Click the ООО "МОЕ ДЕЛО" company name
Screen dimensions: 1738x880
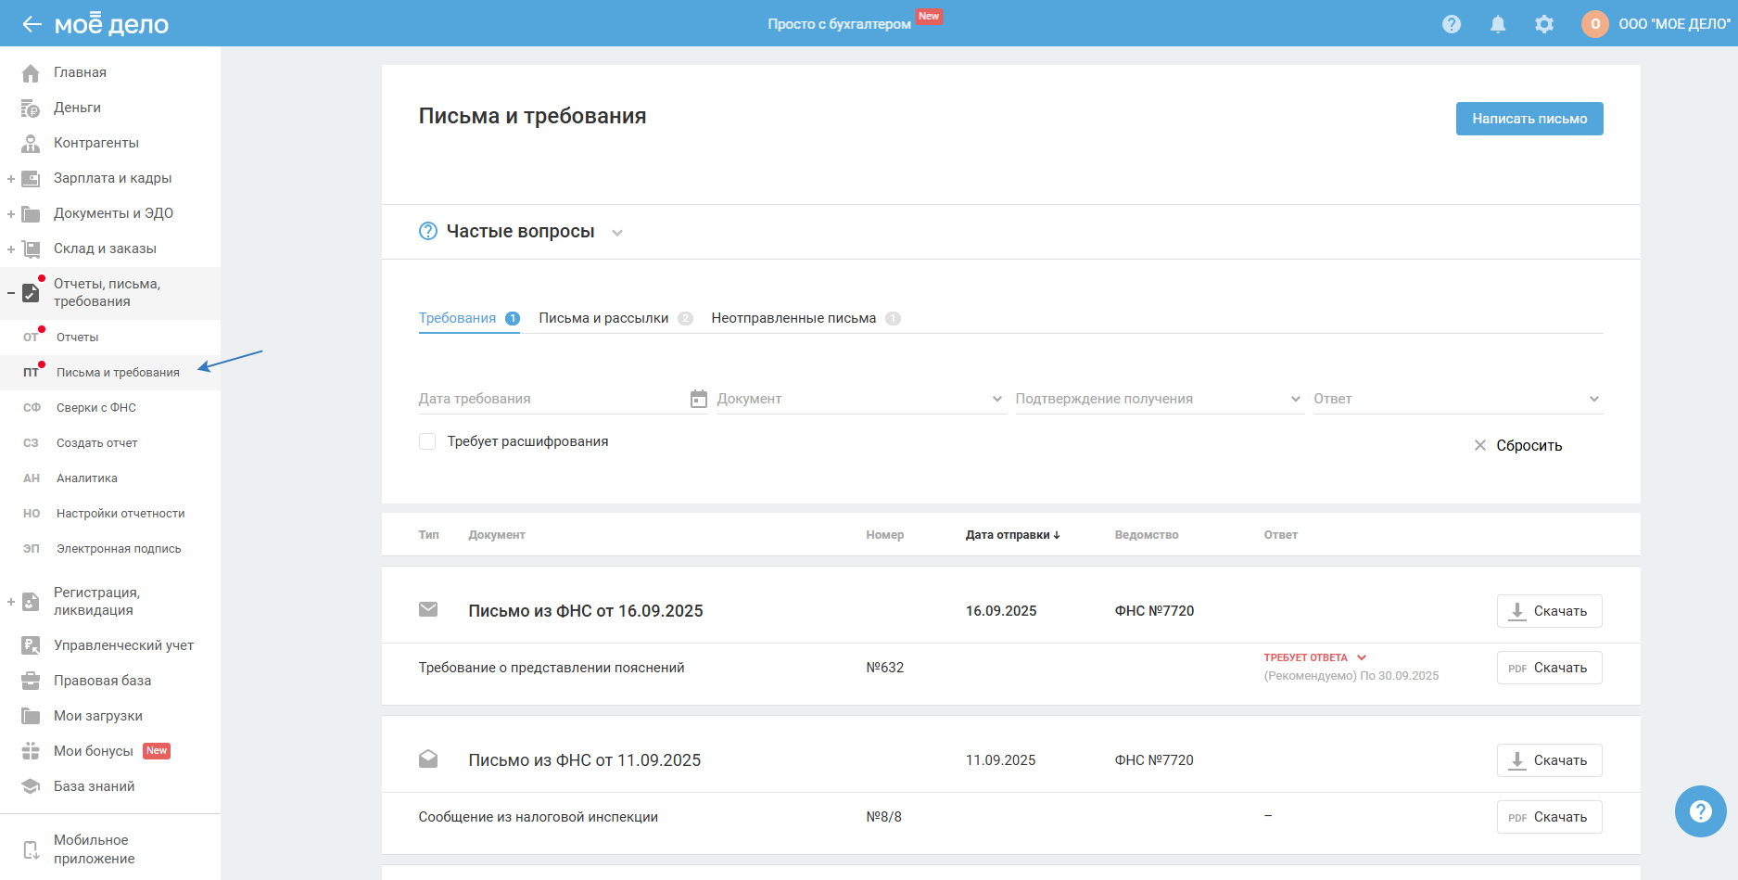1674,24
